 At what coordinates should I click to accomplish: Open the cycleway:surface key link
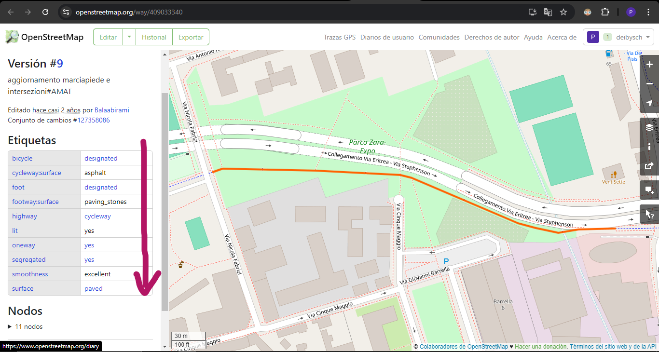click(x=37, y=173)
